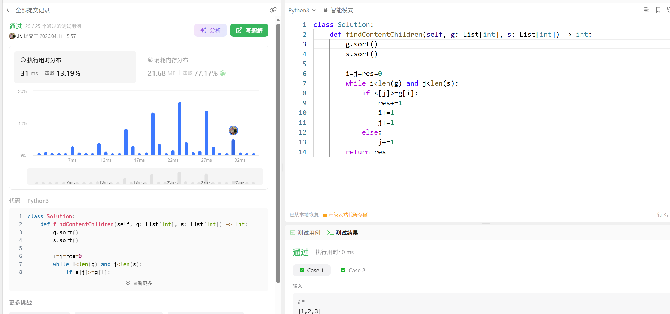This screenshot has height=314, width=670.
Task: Click the user avatar on runtime chart
Action: 233,130
